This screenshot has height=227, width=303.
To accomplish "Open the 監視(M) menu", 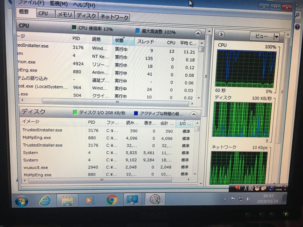I will [59, 4].
